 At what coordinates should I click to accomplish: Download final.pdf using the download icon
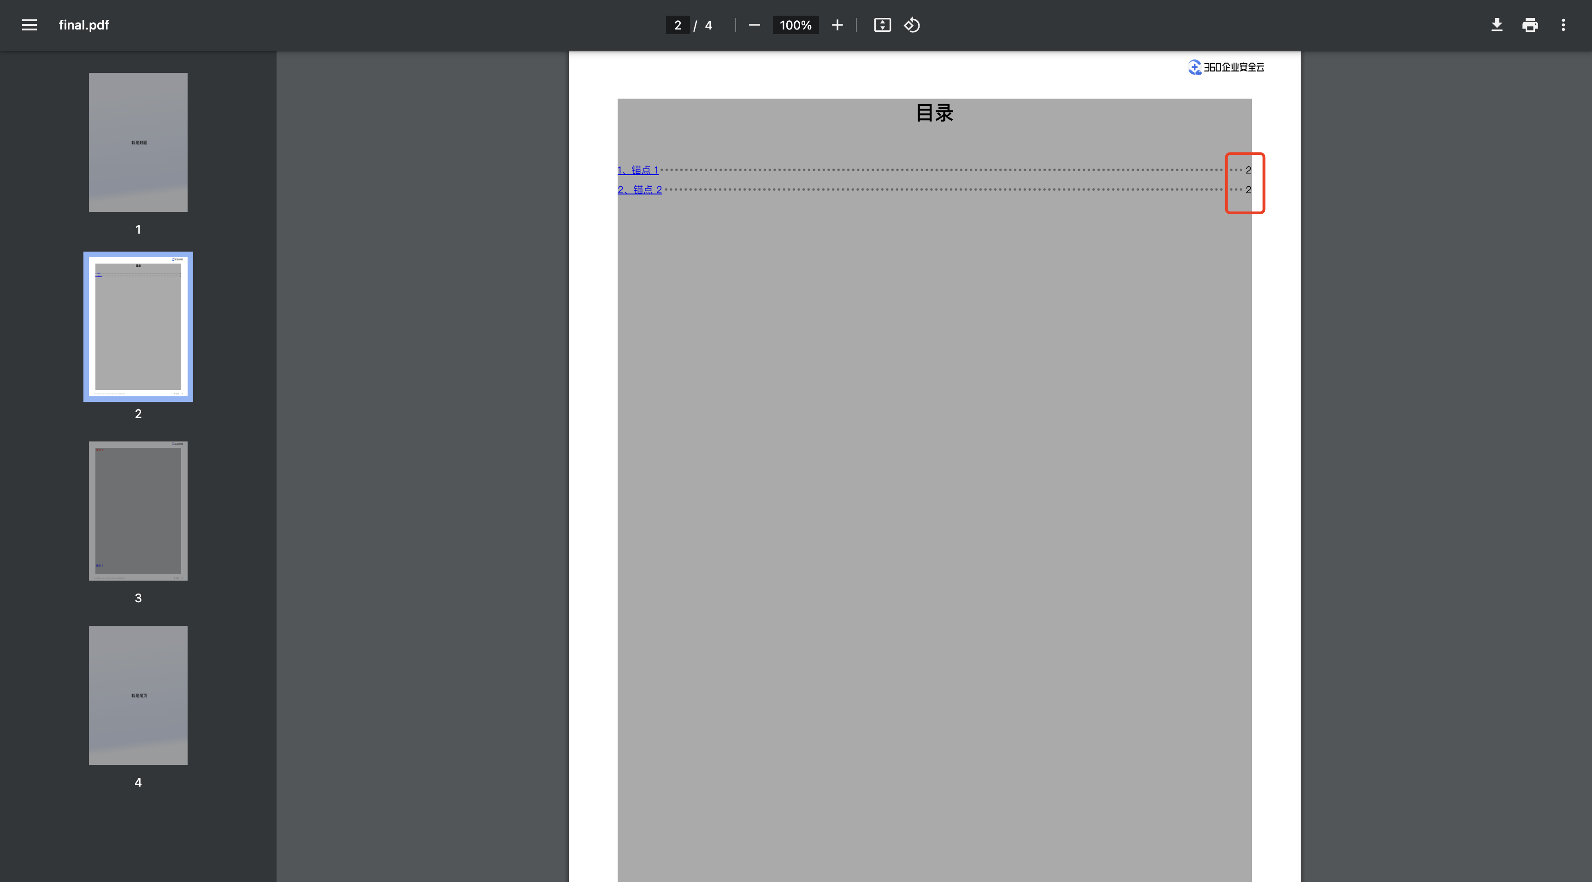click(1496, 25)
